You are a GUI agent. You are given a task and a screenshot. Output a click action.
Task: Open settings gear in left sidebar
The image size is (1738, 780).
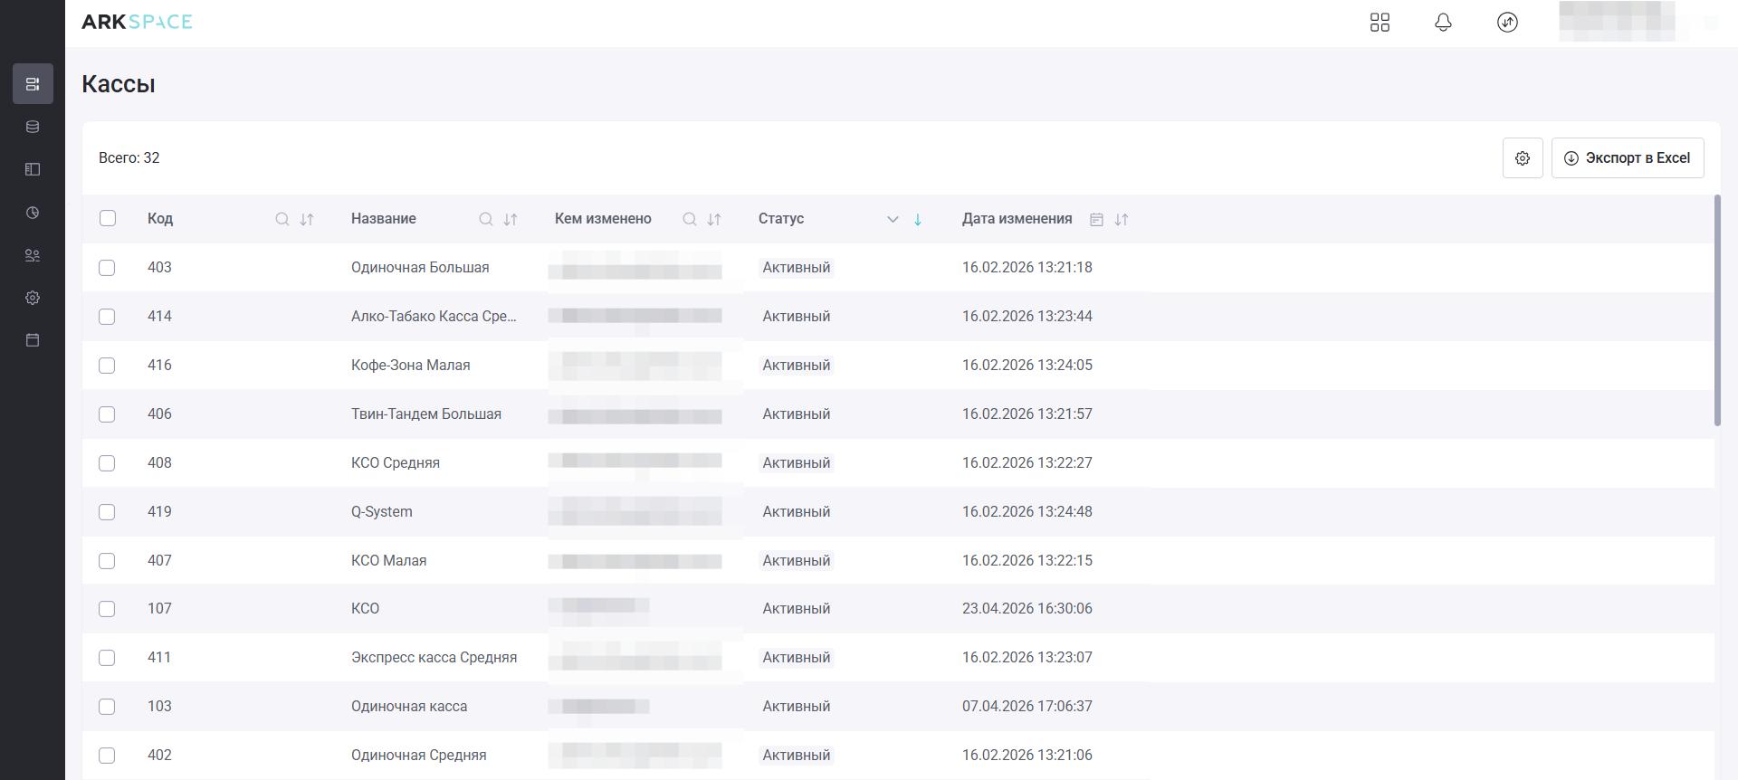pos(33,298)
